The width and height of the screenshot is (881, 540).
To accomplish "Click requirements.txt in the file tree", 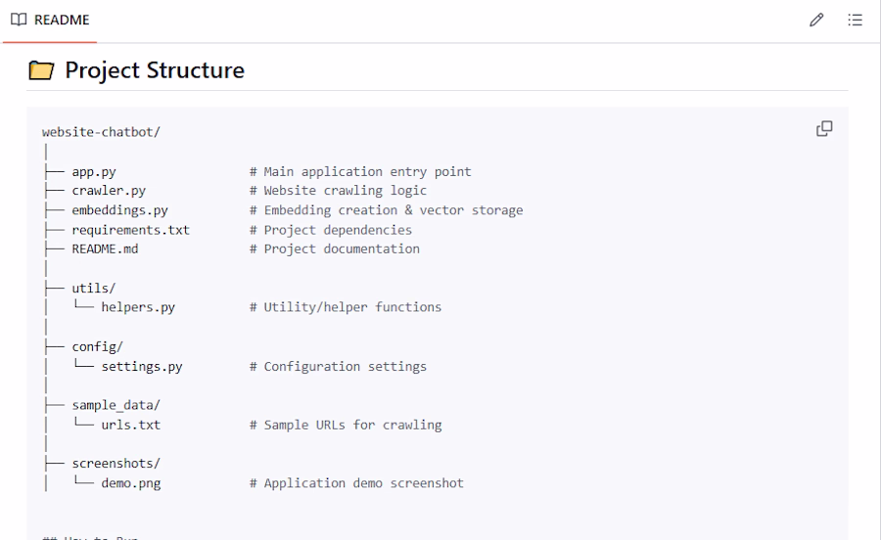I will pyautogui.click(x=130, y=230).
